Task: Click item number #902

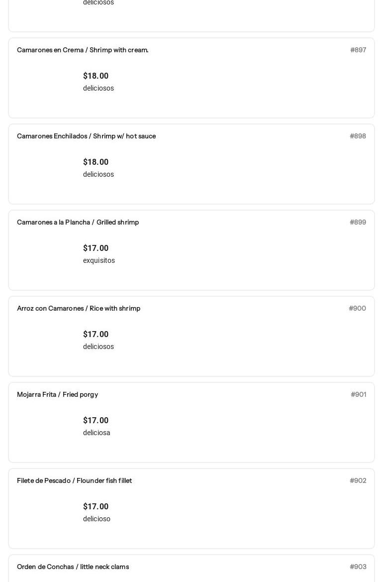Action: click(x=358, y=481)
